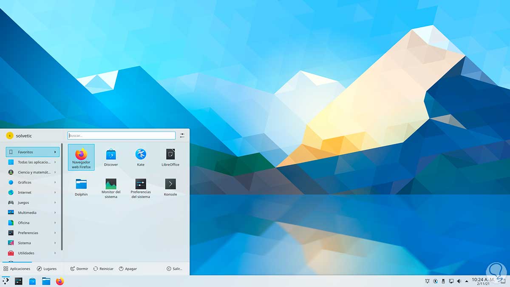Open Monitor del sistema
Viewport: 510px width, 287px height.
[x=110, y=187]
